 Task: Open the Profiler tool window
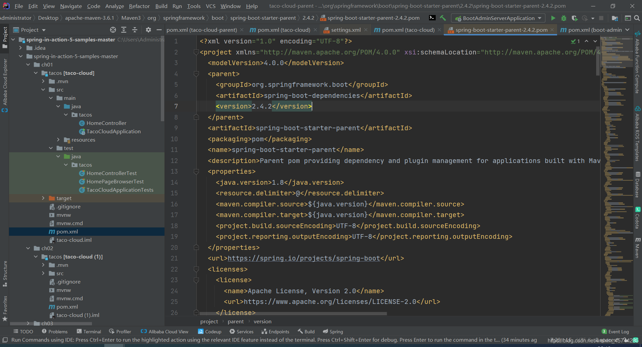click(x=120, y=332)
